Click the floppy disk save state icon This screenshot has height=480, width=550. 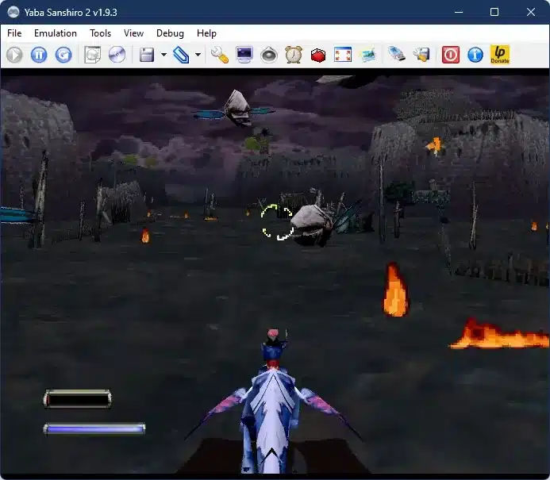pos(147,55)
